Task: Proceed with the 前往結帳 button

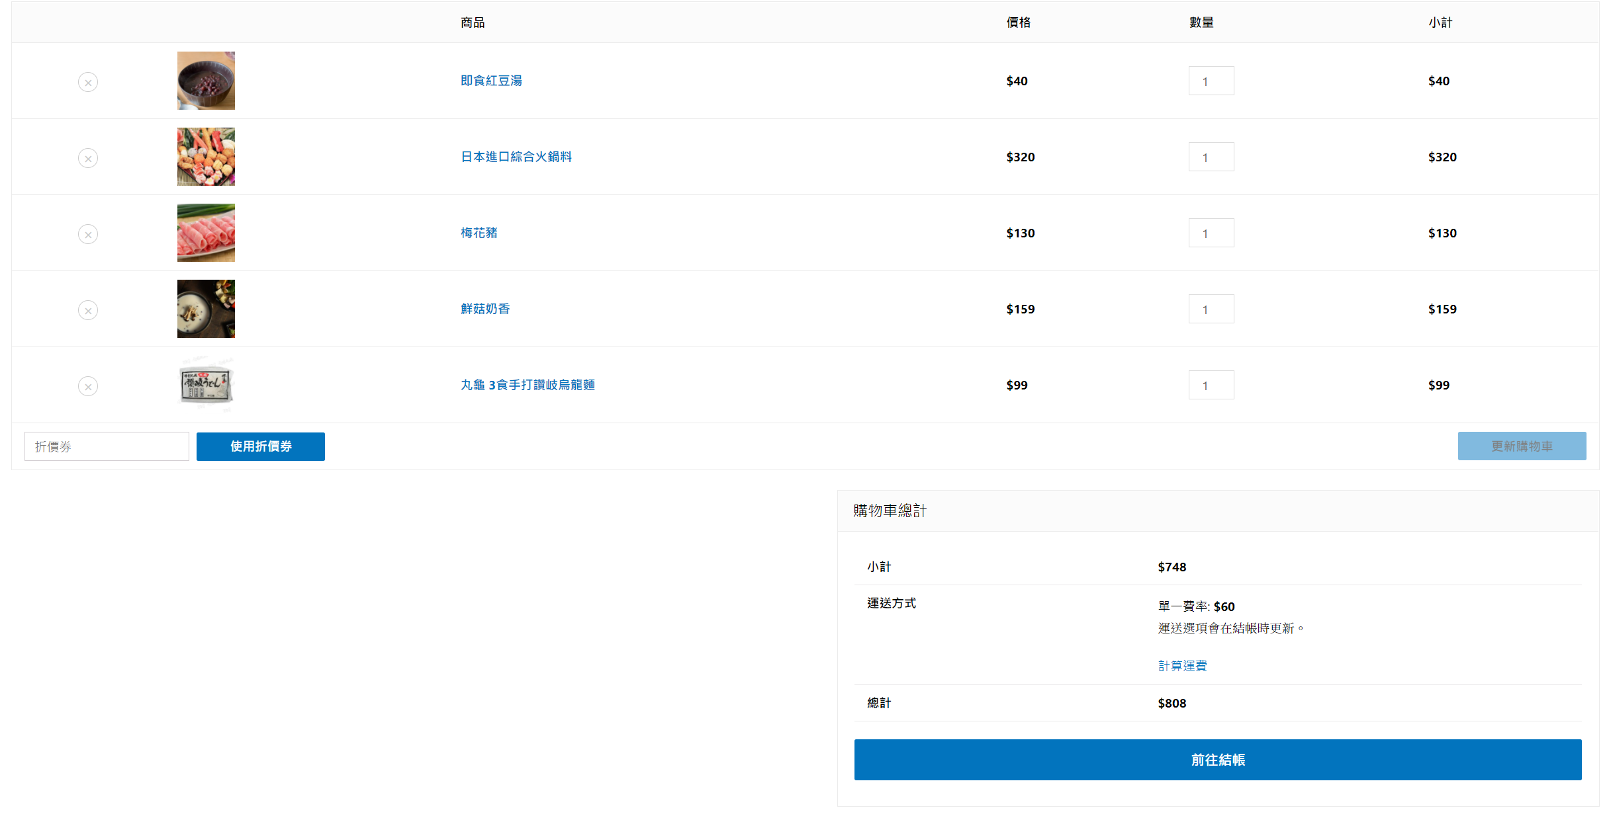Action: pos(1217,760)
